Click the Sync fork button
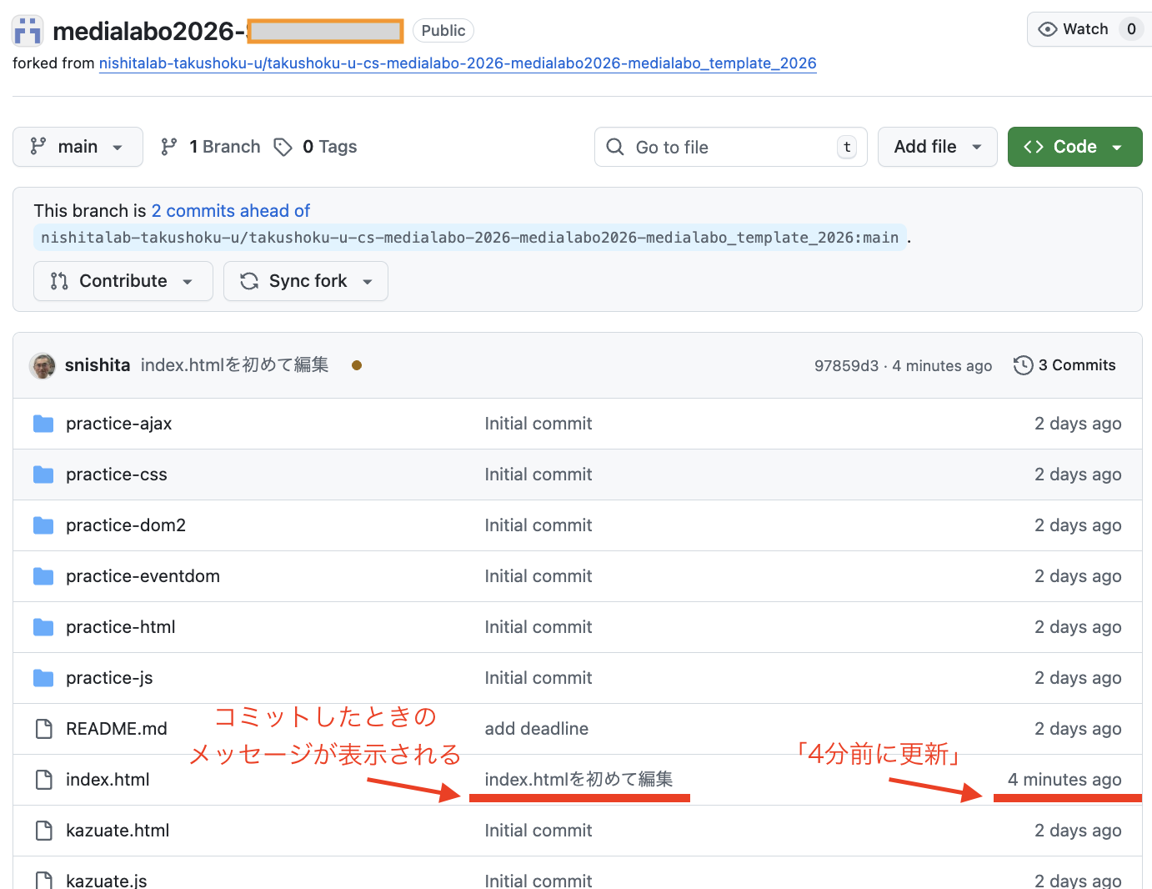Screen dimensions: 1152x889 click(305, 281)
